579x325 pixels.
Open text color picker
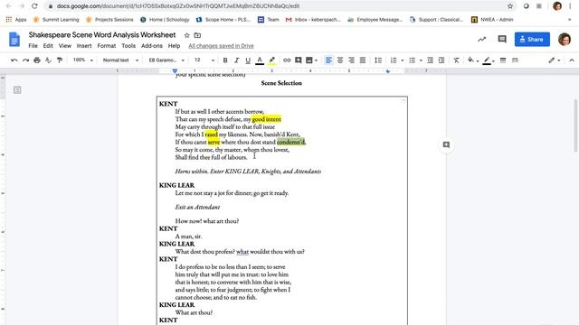coord(260,60)
